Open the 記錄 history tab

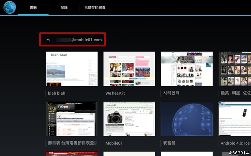pyautogui.click(x=64, y=7)
